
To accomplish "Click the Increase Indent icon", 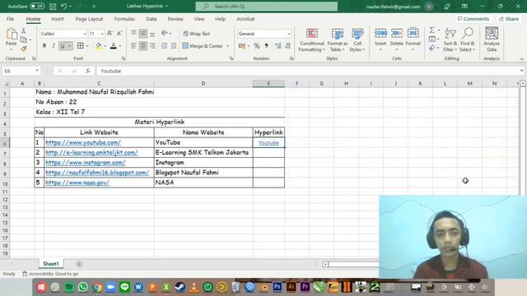I will tap(174, 46).
